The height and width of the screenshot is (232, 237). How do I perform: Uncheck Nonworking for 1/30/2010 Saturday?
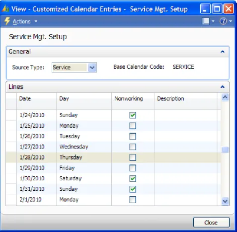coord(133,179)
